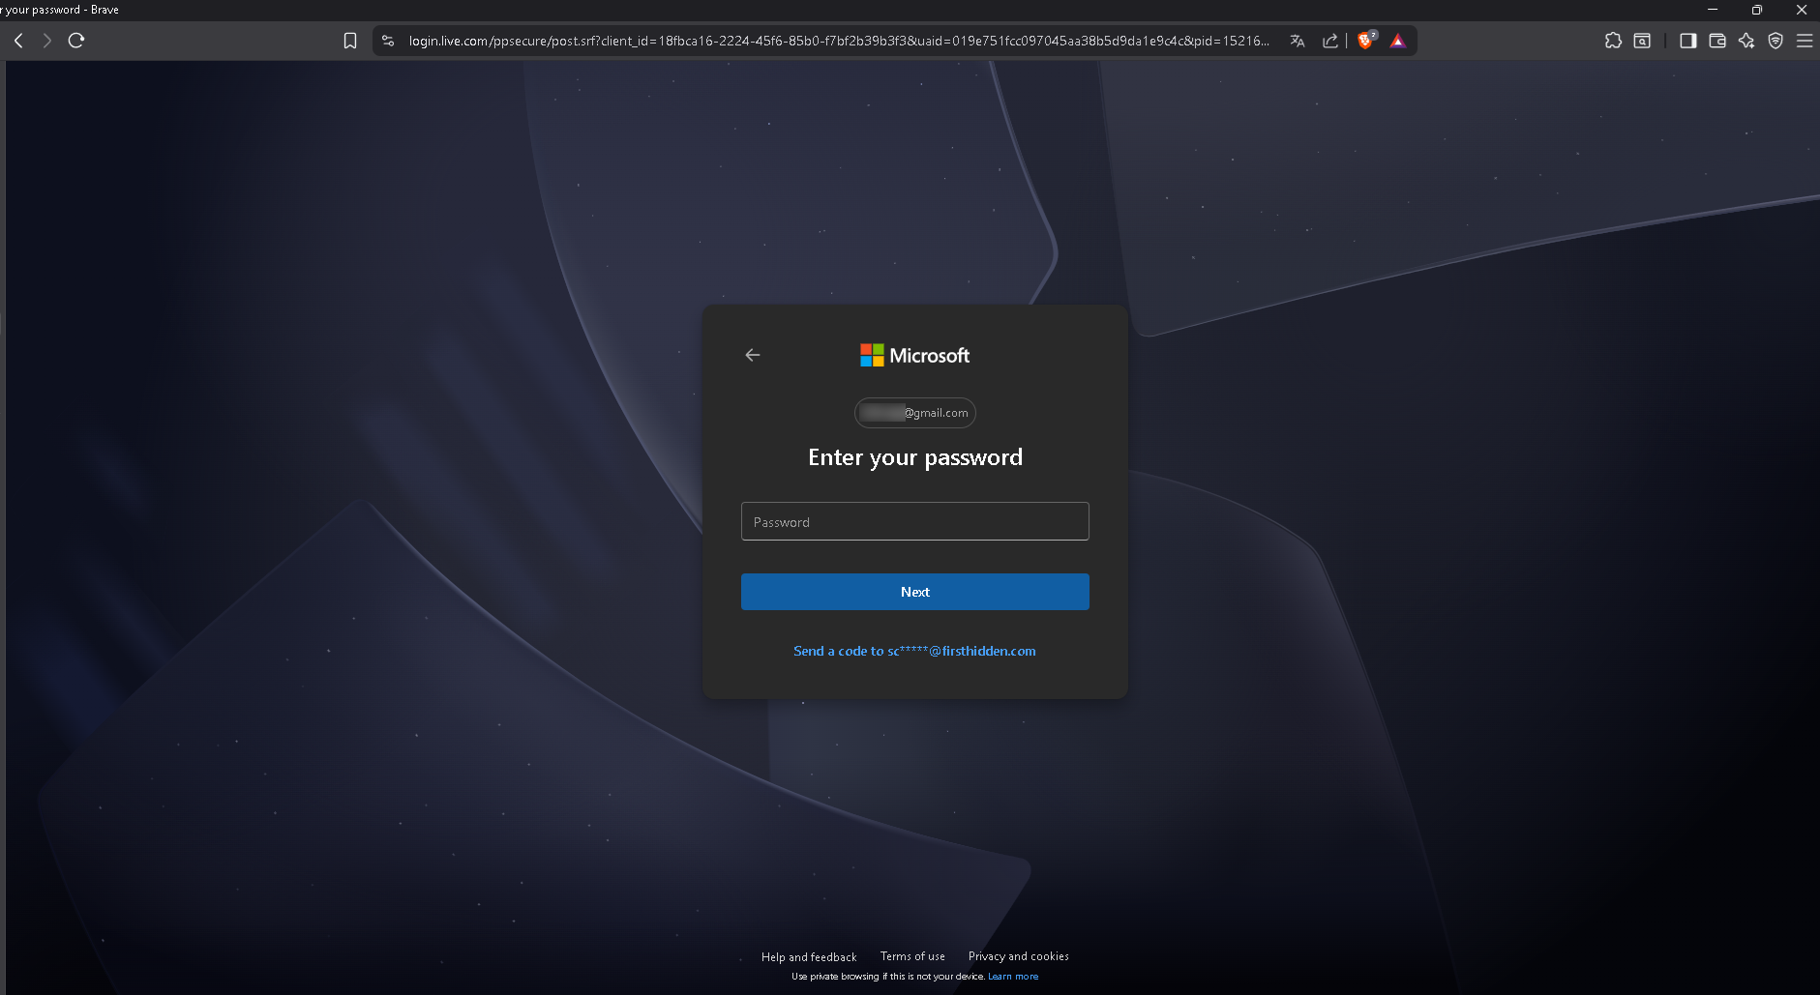
Task: Toggle the sidebar panel
Action: 1688,41
